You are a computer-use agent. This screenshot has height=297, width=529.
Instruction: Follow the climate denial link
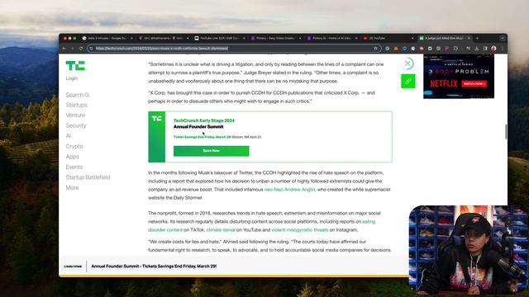tap(221, 230)
